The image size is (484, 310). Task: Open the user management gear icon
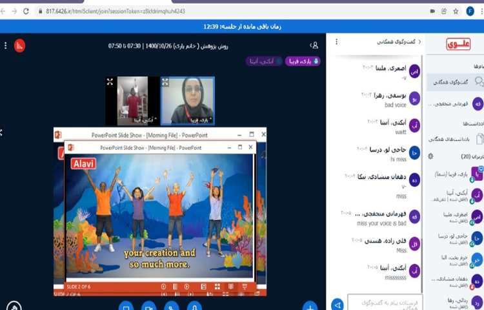[431, 156]
